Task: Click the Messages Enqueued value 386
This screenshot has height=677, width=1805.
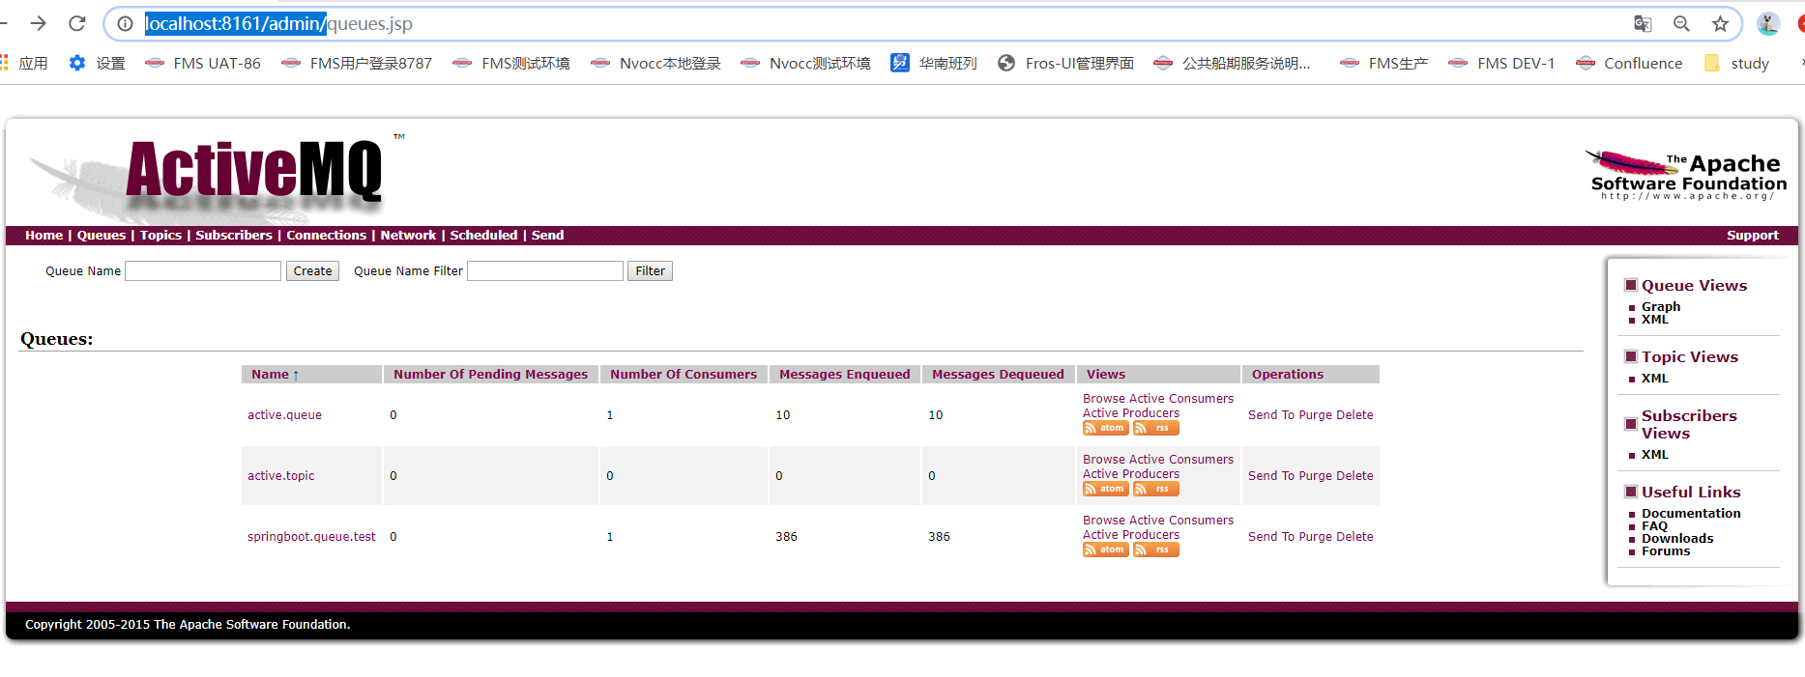Action: click(786, 537)
